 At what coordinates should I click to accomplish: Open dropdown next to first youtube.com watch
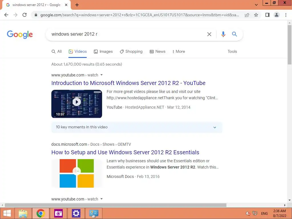click(x=102, y=75)
